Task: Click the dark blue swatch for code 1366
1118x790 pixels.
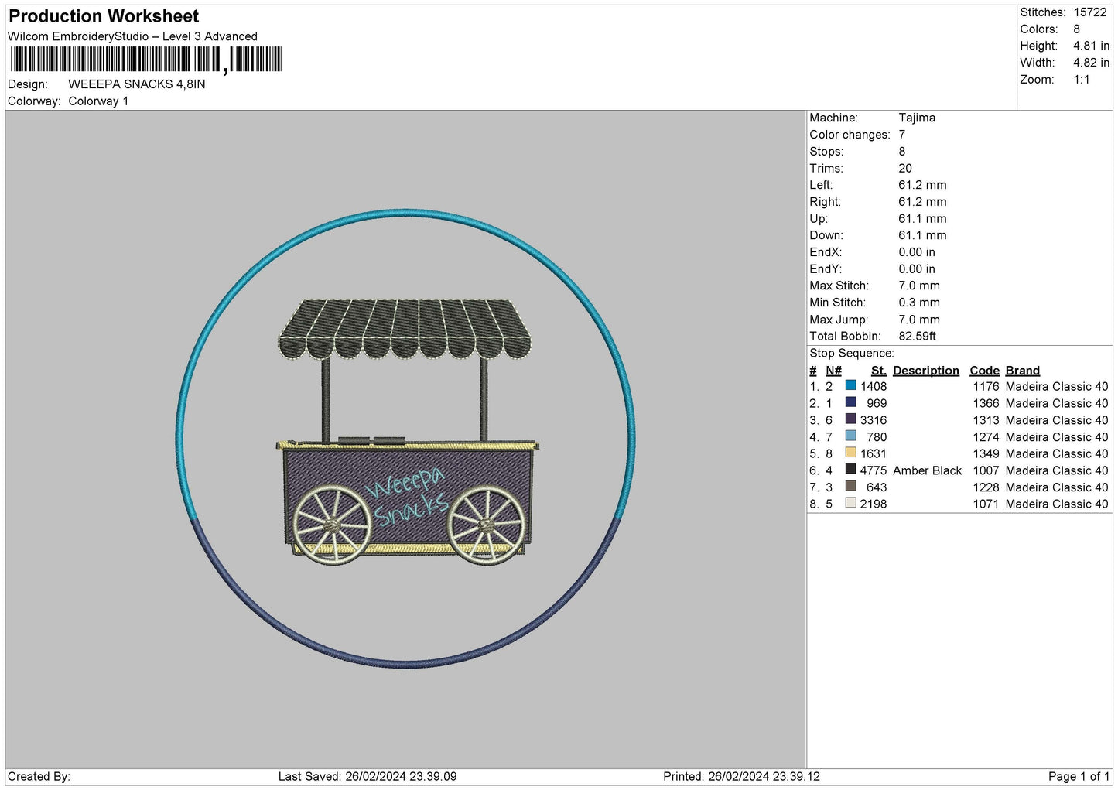Action: 850,402
